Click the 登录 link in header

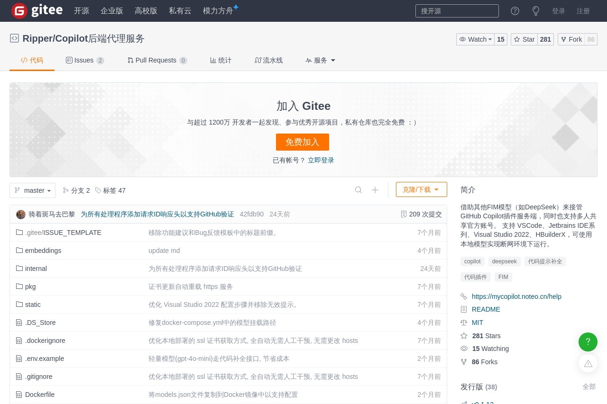pyautogui.click(x=559, y=11)
